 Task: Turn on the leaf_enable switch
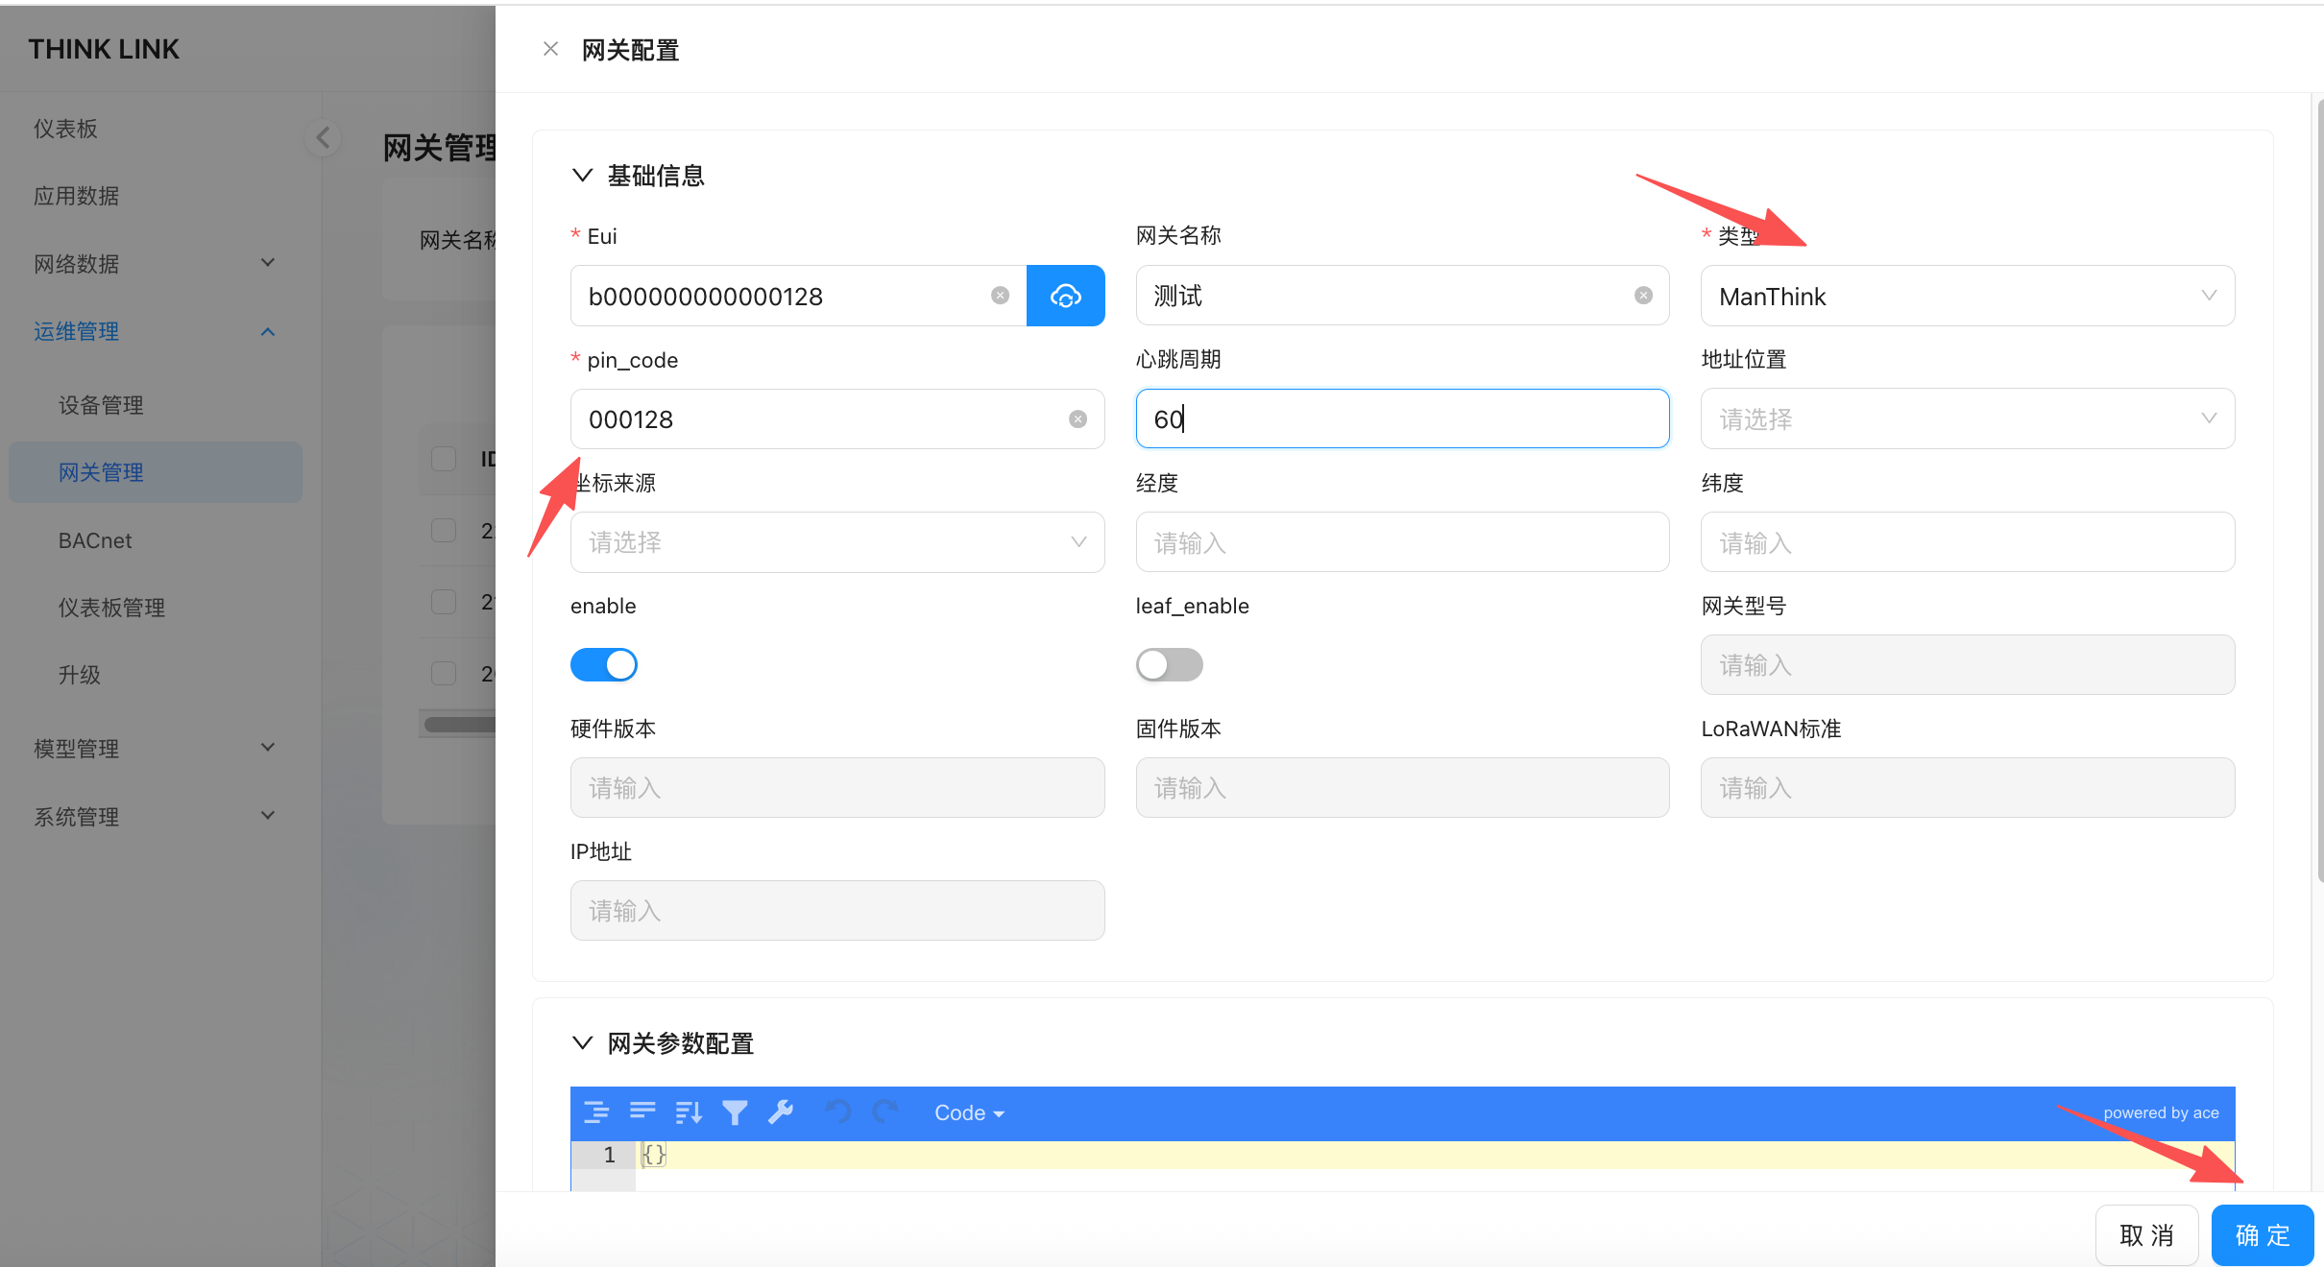point(1169,664)
